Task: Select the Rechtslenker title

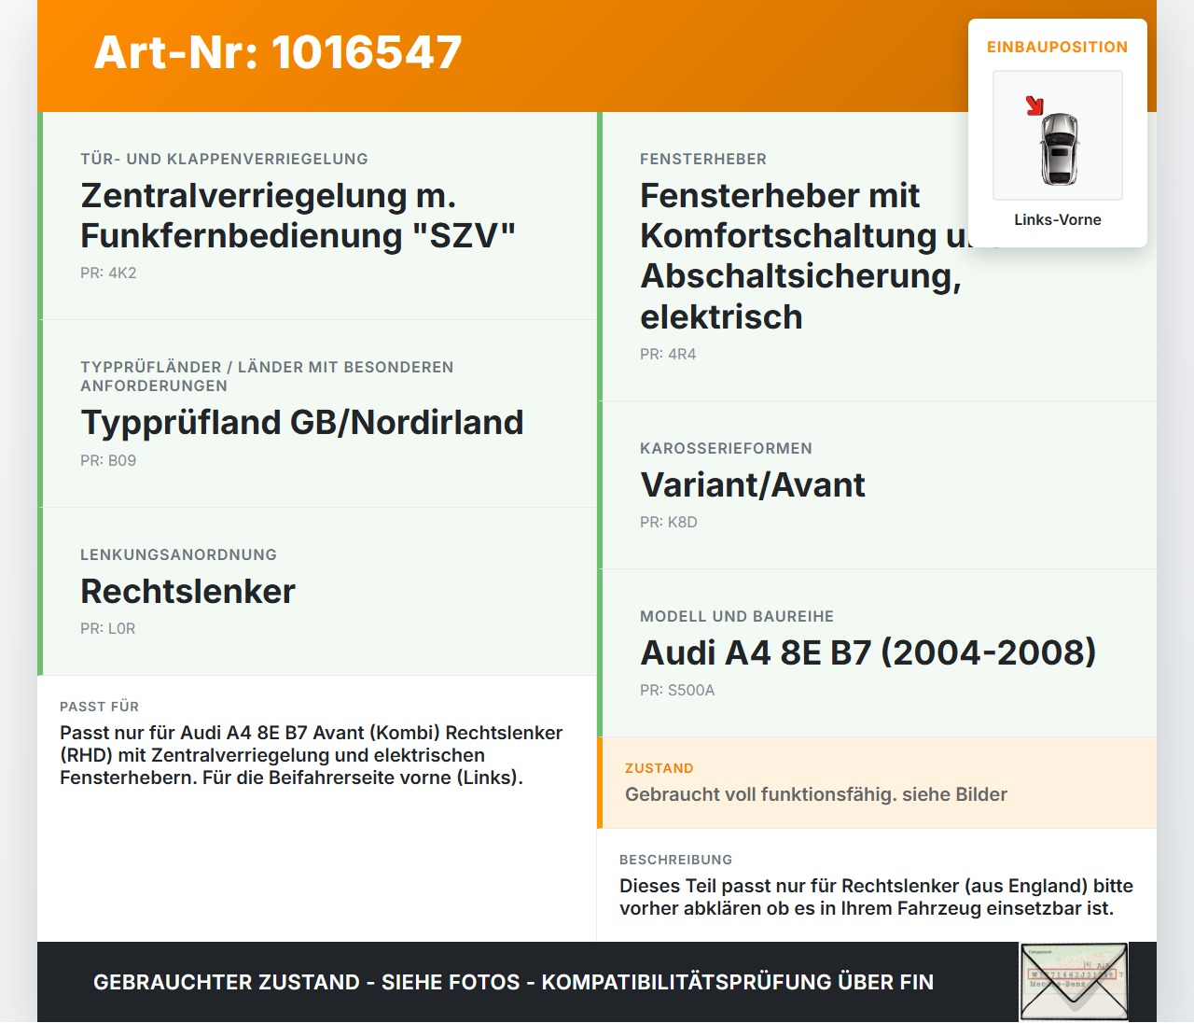Action: coord(187,591)
